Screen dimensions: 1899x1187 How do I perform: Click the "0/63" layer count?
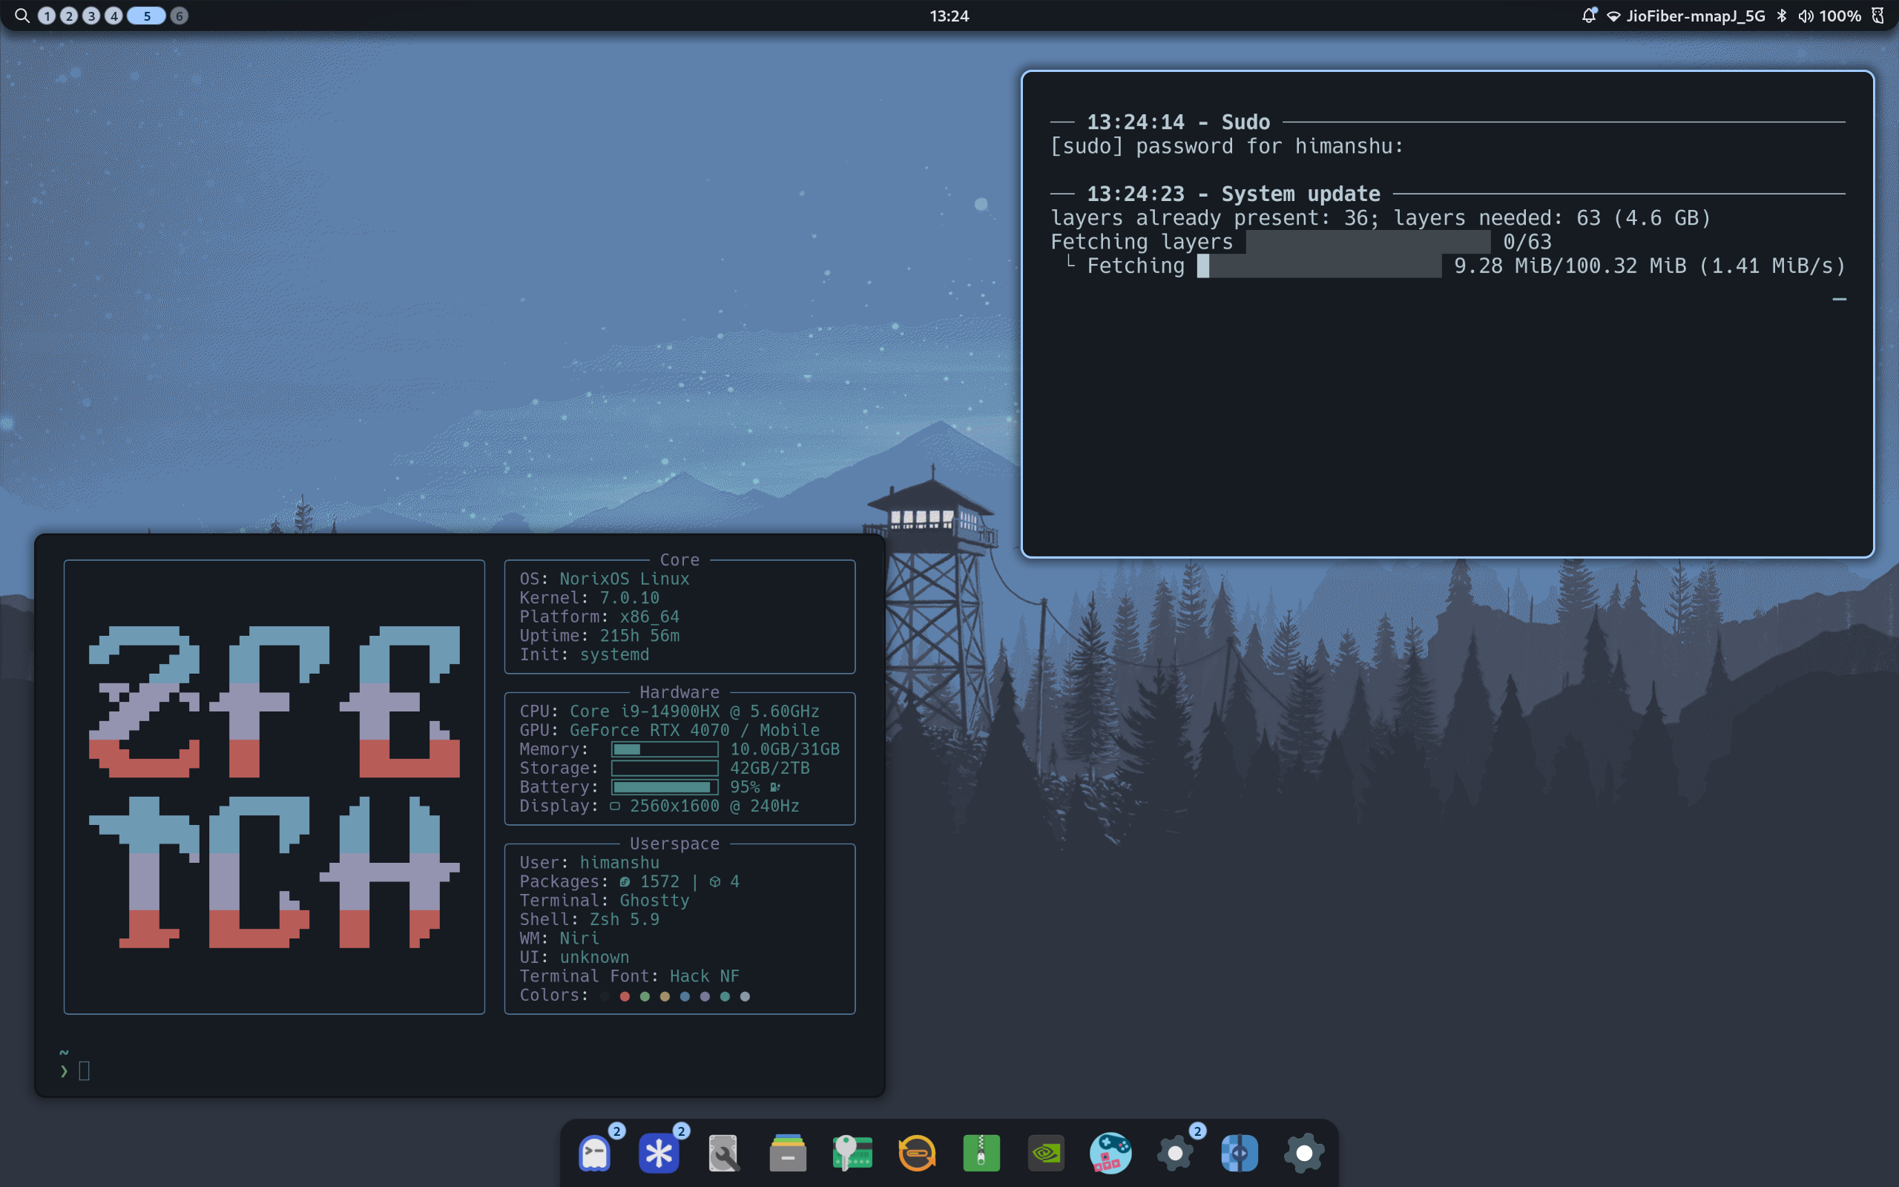click(x=1527, y=242)
